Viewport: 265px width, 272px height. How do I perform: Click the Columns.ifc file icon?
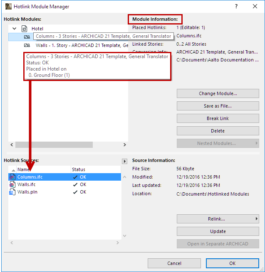point(12,177)
